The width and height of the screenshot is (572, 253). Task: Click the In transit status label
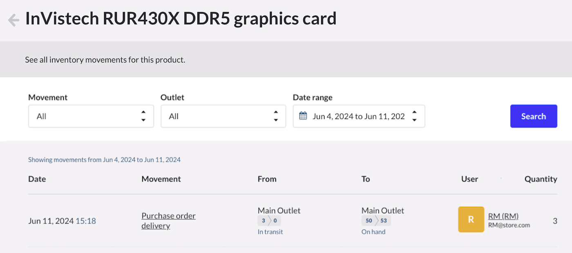pos(270,232)
